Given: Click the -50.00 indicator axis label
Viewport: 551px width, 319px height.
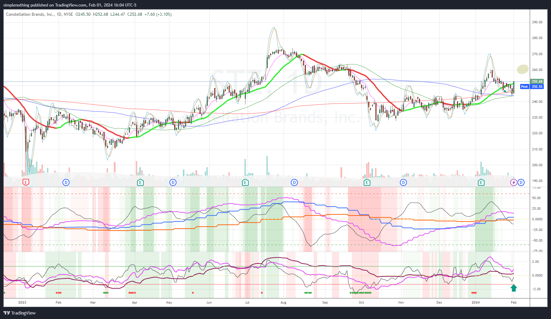Looking at the screenshot, I should tap(537, 241).
